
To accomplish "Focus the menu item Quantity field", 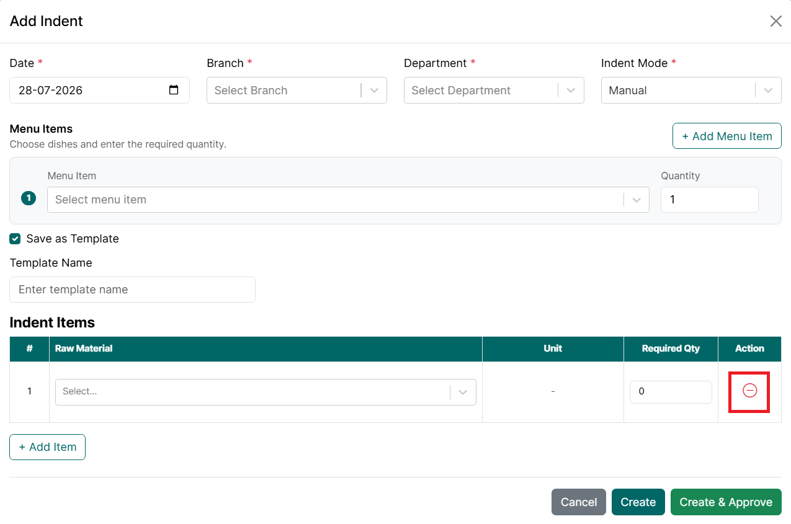I will (x=710, y=200).
